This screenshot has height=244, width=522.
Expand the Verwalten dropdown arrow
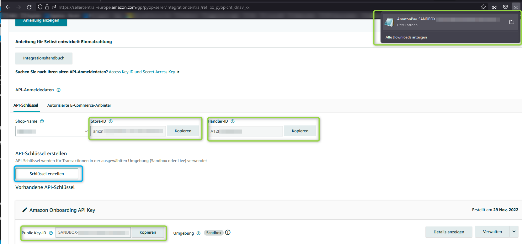point(514,232)
